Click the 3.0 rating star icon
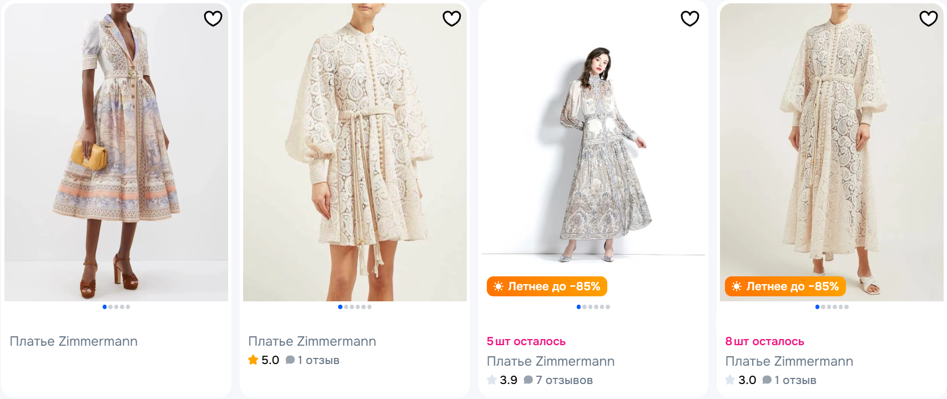 tap(730, 380)
